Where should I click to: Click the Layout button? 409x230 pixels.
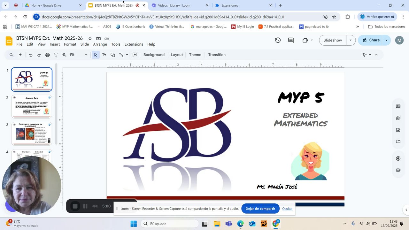(x=177, y=55)
